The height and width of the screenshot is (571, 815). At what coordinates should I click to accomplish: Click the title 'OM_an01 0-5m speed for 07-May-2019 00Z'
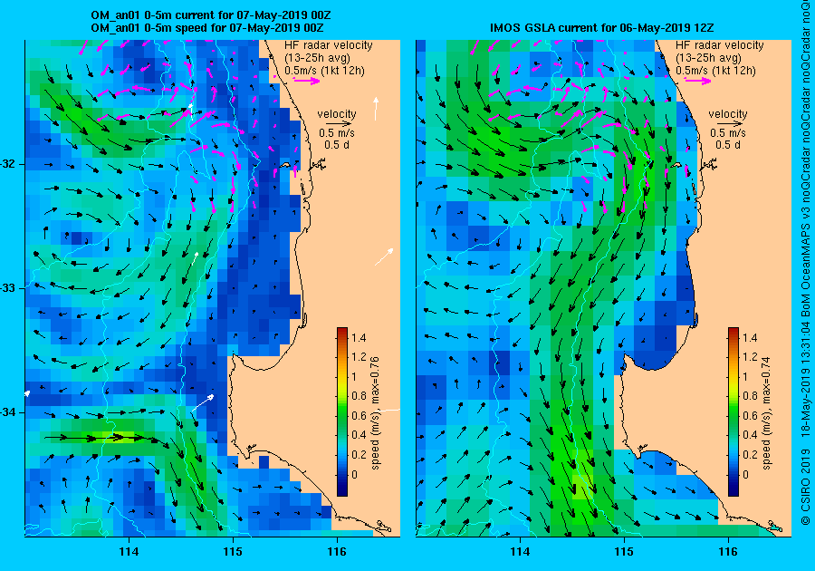[207, 28]
